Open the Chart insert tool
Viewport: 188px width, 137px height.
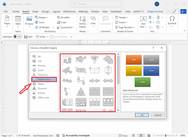coord(58,22)
